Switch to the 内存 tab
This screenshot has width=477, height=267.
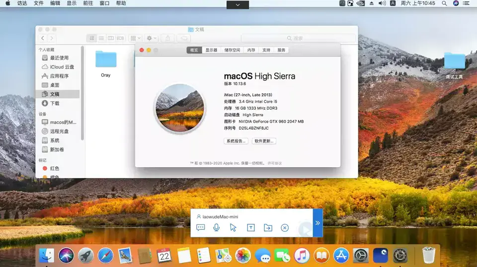pos(251,50)
